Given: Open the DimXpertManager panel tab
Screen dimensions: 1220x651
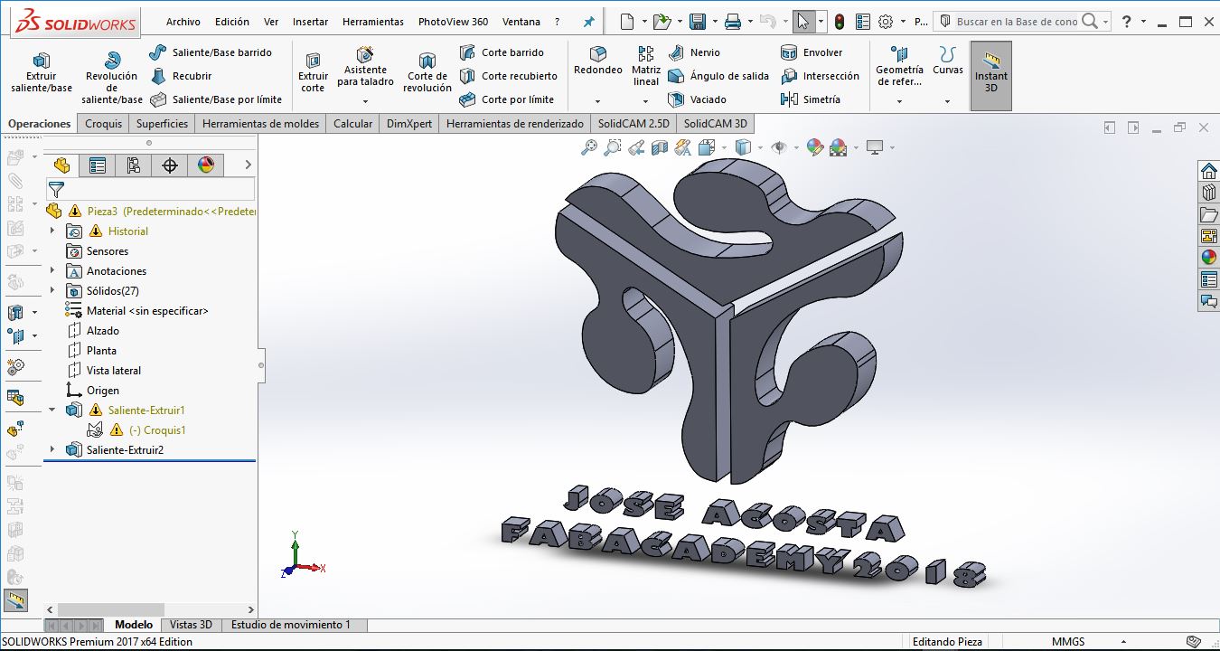Looking at the screenshot, I should pos(170,165).
